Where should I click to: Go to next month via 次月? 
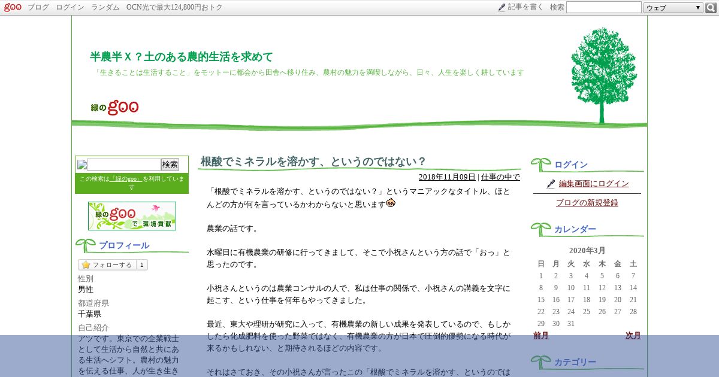point(633,336)
